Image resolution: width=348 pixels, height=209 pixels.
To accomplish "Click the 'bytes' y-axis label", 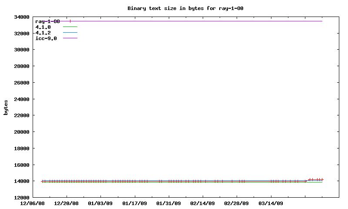I will [x=6, y=107].
